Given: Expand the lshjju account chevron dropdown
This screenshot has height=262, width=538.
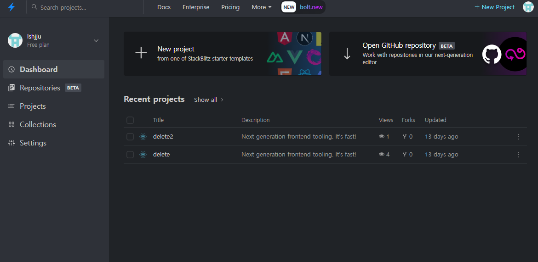Looking at the screenshot, I should click(96, 41).
